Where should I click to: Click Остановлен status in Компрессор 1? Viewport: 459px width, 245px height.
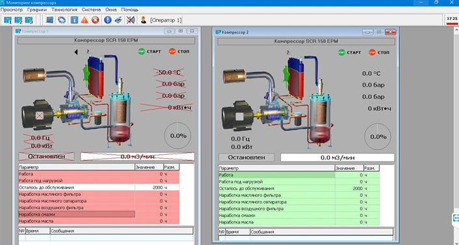[47, 157]
